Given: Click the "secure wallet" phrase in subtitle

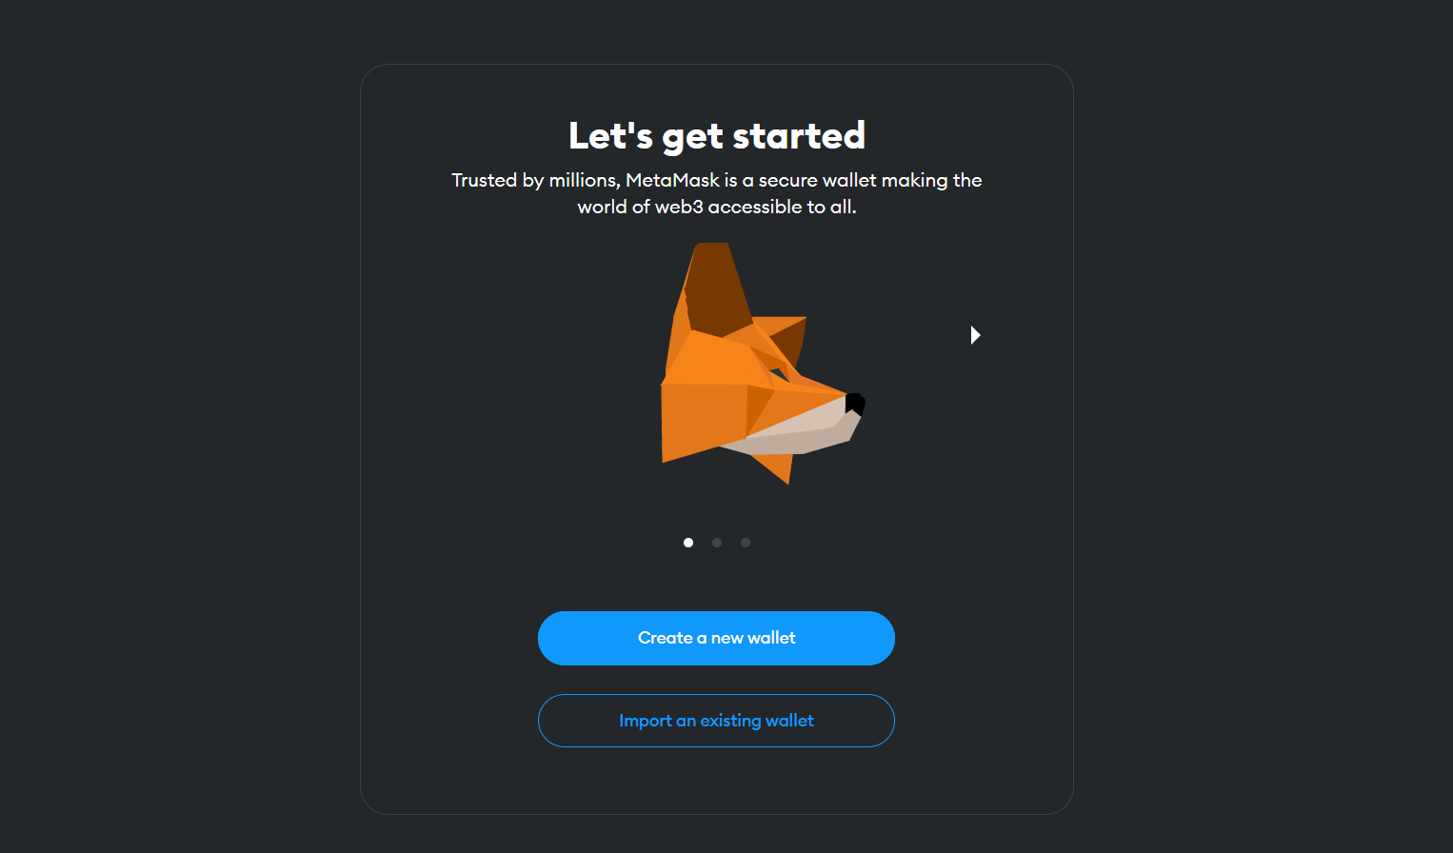Looking at the screenshot, I should click(x=817, y=180).
